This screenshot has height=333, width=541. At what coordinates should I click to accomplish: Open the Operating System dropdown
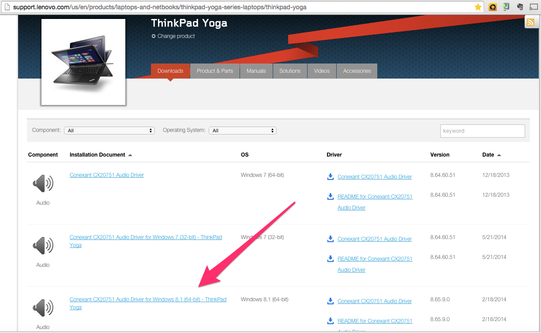[x=243, y=131]
